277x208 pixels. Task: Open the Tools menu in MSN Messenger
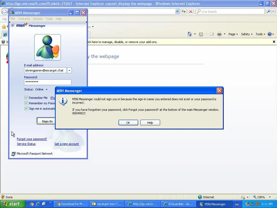tap(49, 19)
